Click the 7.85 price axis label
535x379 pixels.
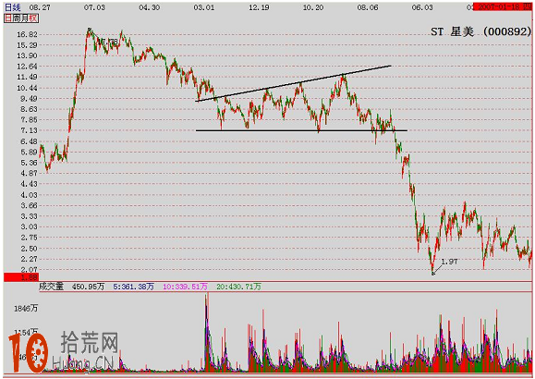click(29, 119)
